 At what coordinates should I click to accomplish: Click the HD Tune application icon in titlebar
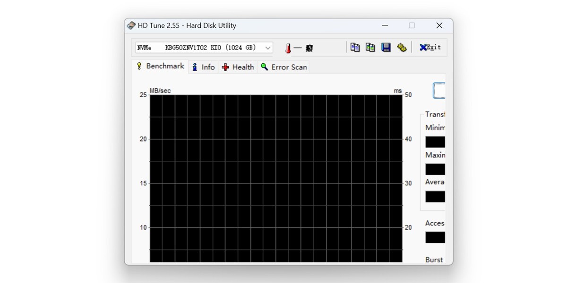click(x=130, y=25)
